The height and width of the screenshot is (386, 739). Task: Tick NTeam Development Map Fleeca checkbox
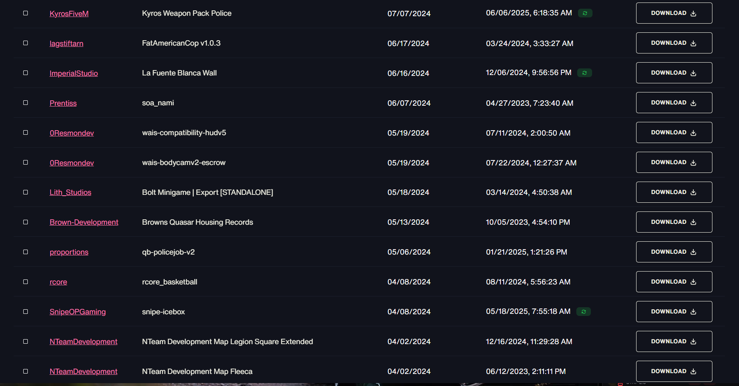point(25,371)
